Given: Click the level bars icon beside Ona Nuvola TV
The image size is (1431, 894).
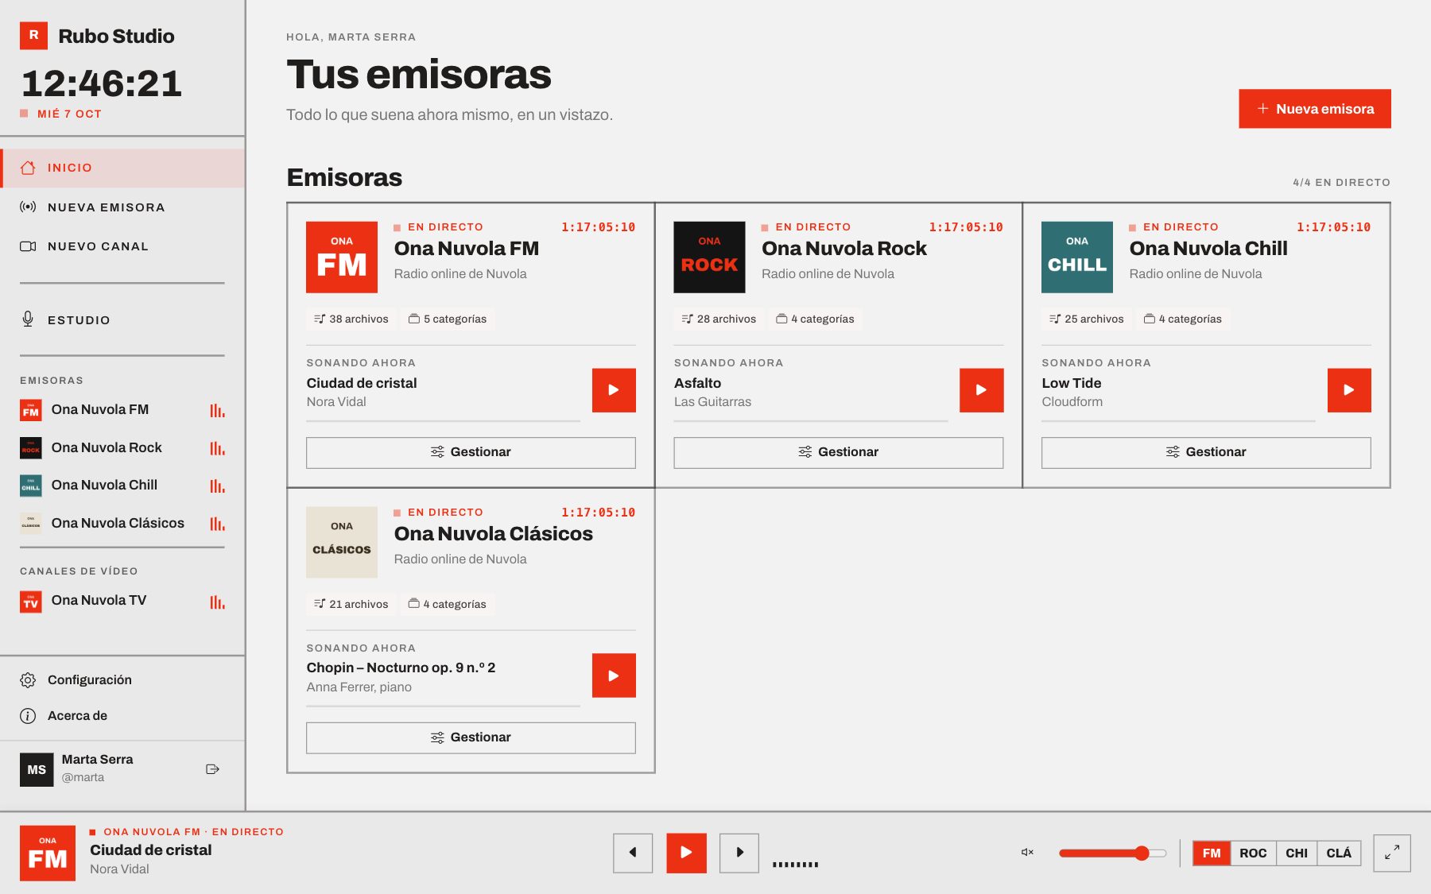Looking at the screenshot, I should 217,602.
